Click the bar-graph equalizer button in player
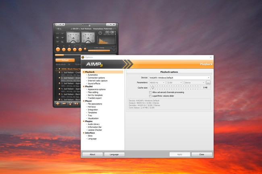 click(x=62, y=42)
